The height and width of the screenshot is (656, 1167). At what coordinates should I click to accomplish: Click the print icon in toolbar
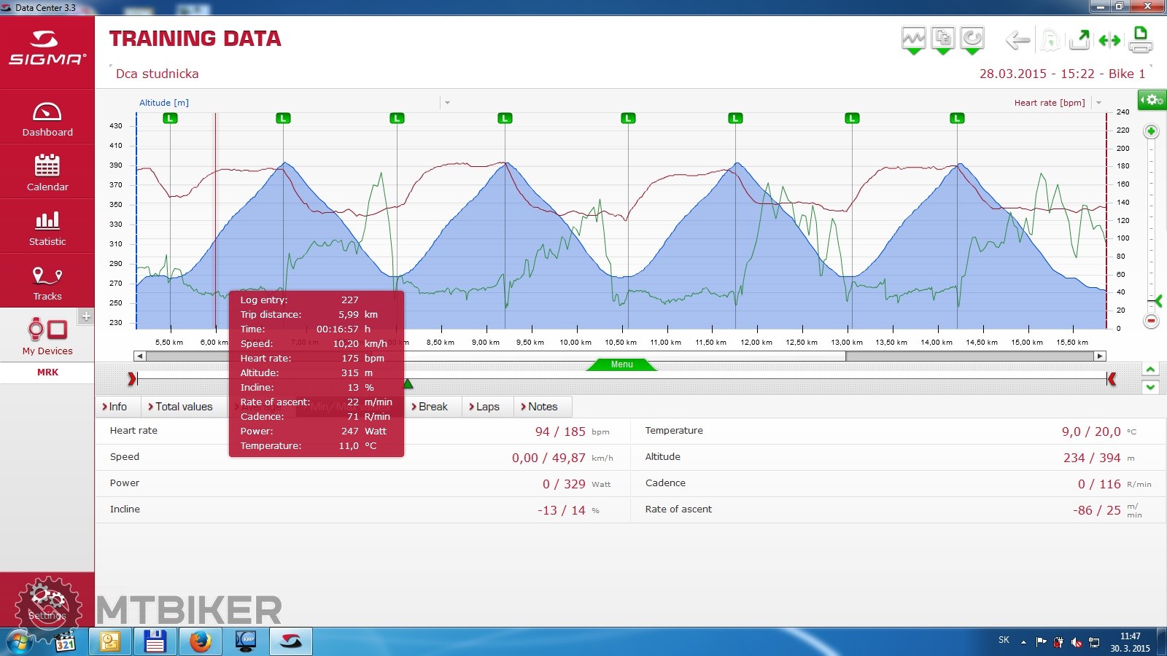coord(1140,40)
